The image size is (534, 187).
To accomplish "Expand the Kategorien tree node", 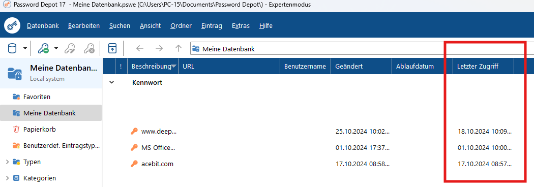I will tap(8, 178).
